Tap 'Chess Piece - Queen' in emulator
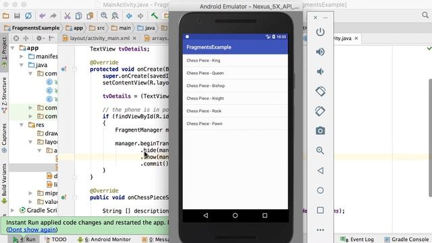Viewport: 432px width, 243px height. (236, 73)
